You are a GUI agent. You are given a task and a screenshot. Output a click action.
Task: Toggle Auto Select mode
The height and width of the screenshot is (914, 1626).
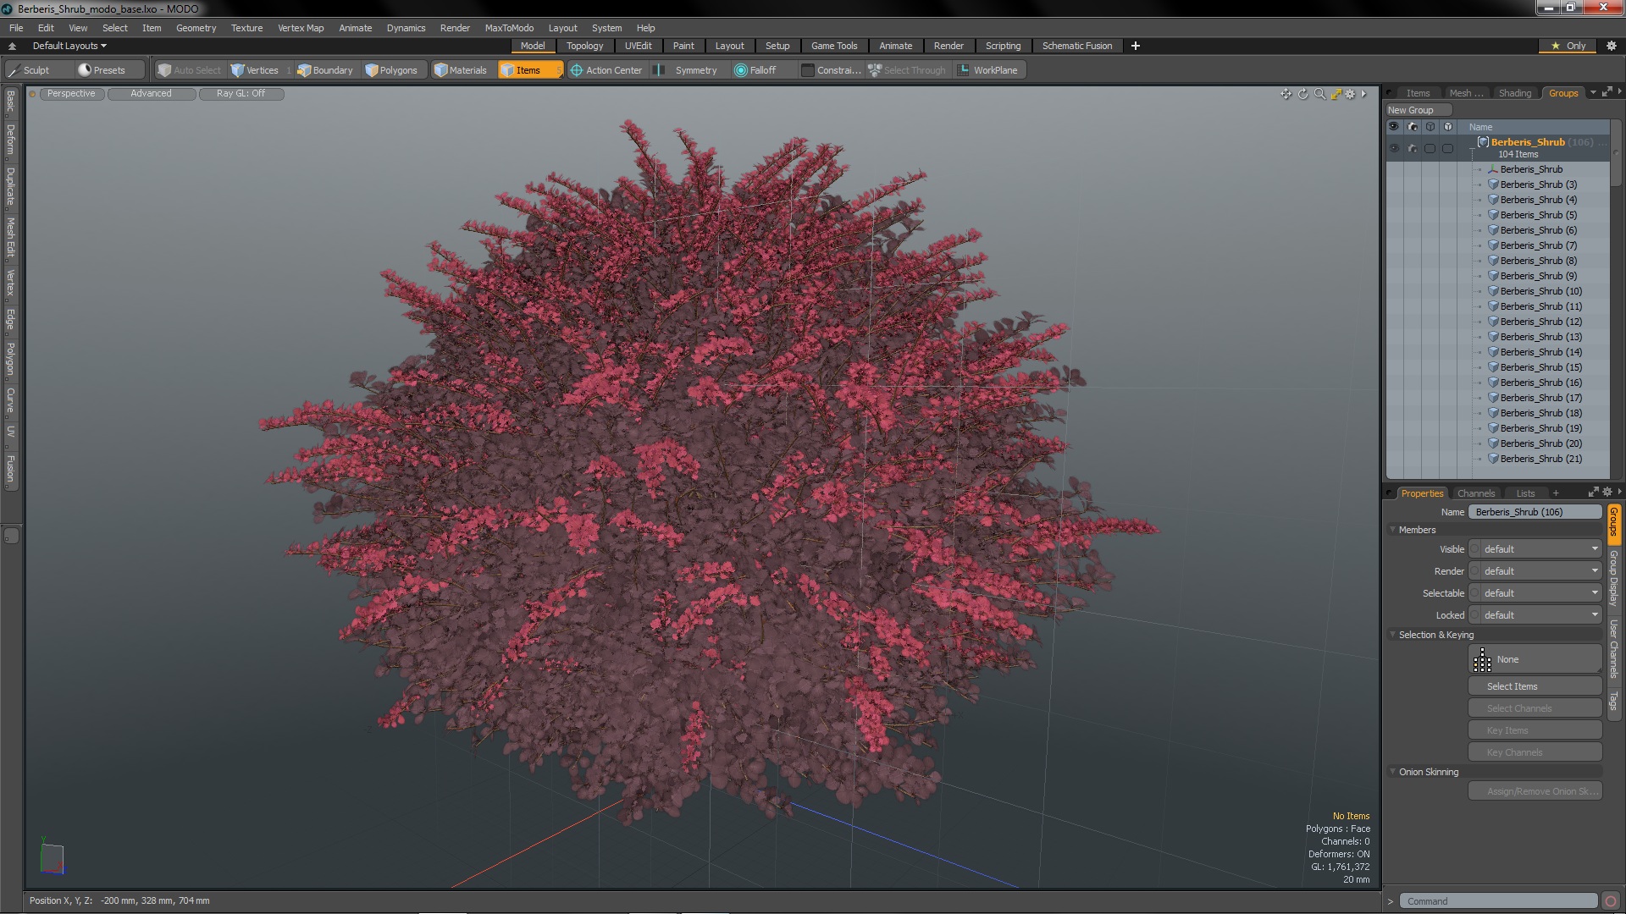pyautogui.click(x=190, y=70)
